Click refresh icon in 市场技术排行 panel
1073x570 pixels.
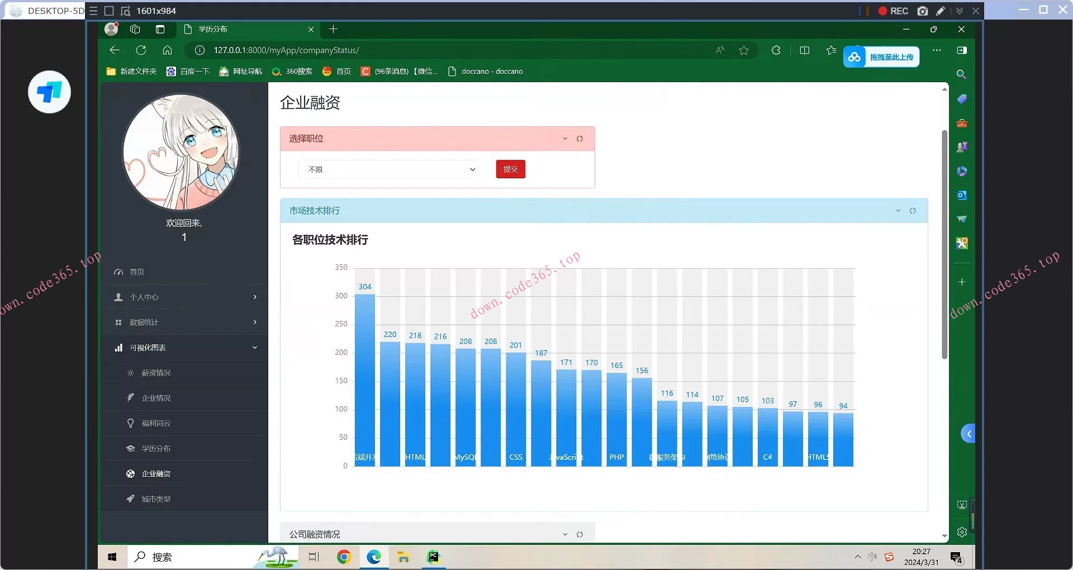913,211
